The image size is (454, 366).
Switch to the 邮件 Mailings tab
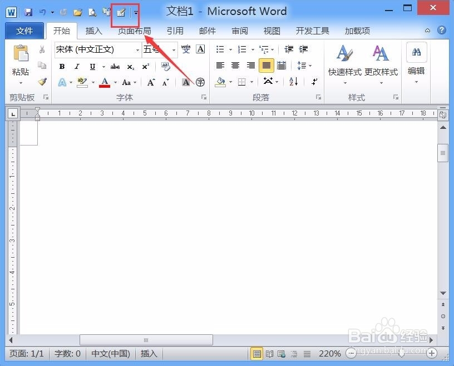pos(208,31)
